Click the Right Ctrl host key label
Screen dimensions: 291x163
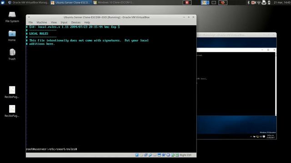click(186, 155)
